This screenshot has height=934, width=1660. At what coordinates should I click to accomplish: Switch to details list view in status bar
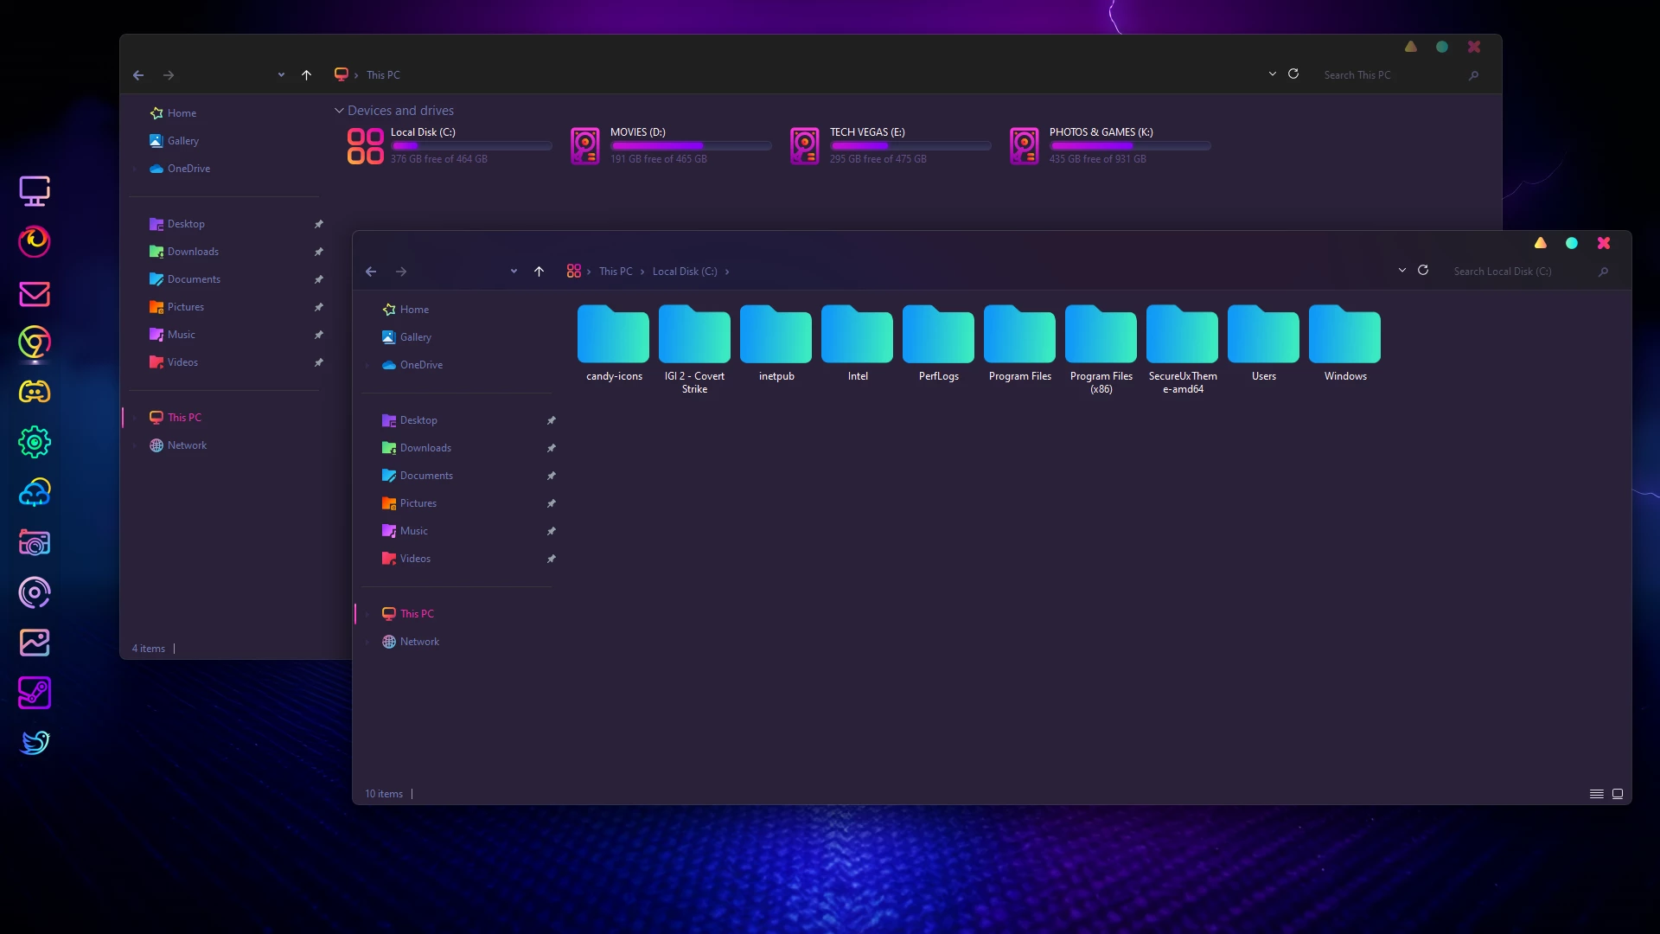pos(1597,794)
